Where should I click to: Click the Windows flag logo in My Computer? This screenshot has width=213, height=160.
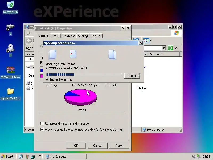click(176, 33)
